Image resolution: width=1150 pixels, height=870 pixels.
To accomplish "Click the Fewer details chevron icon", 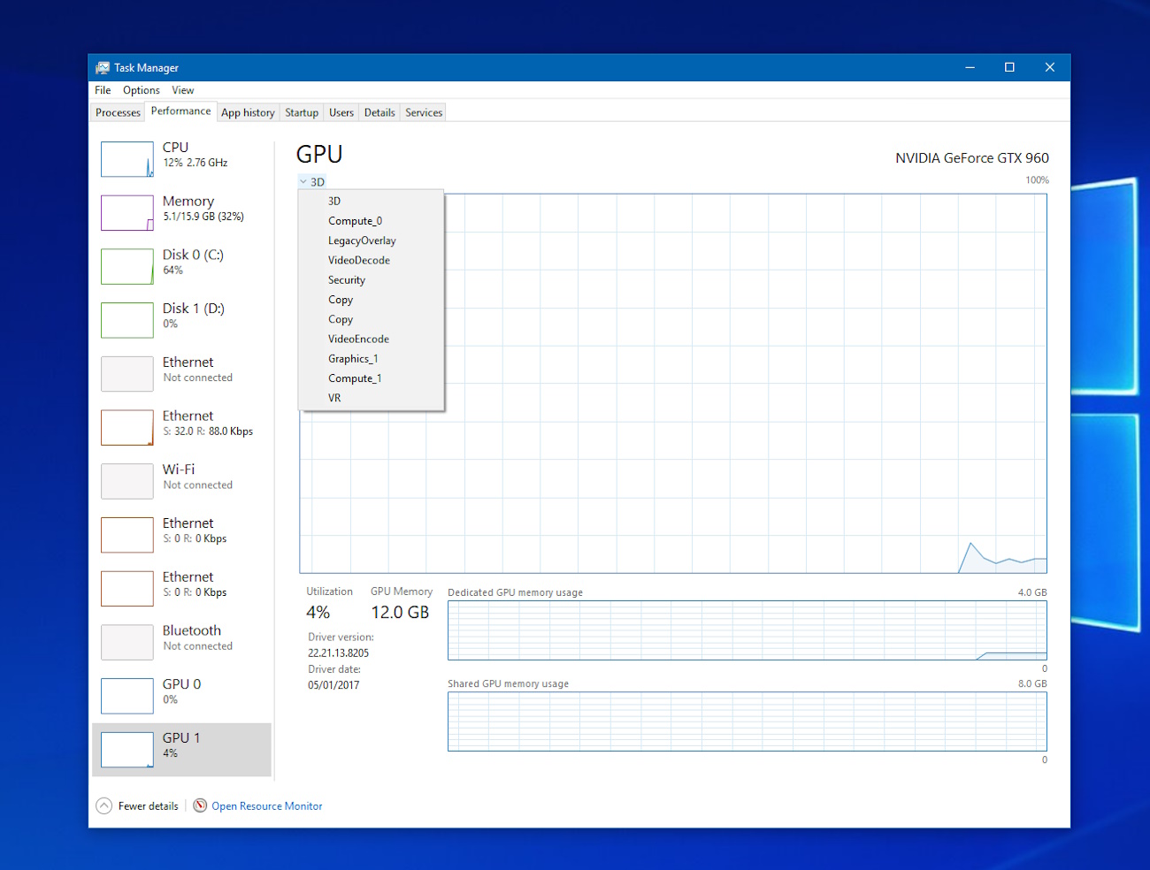I will 104,805.
